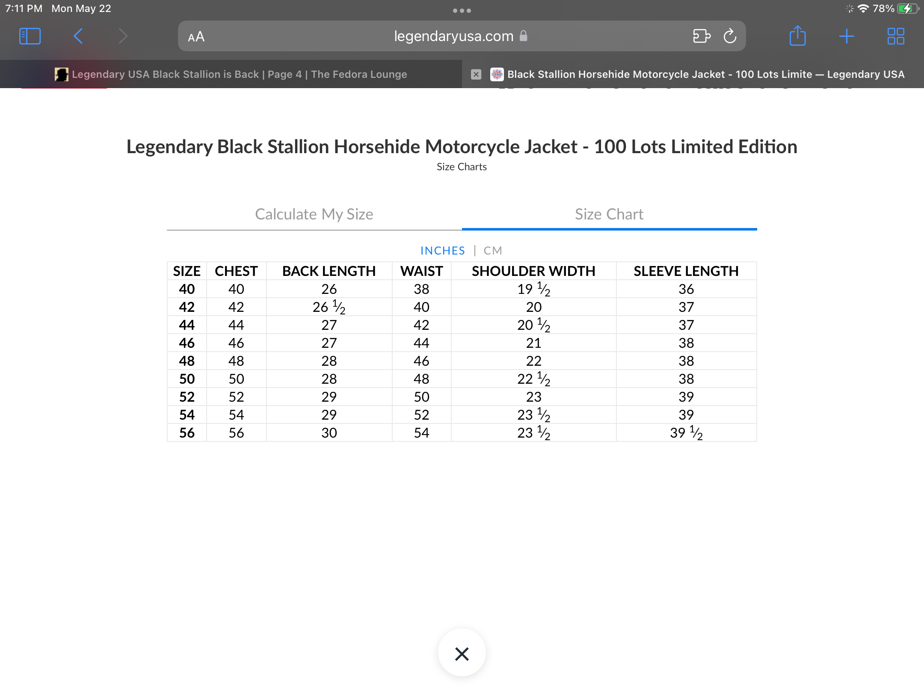The image size is (924, 693).
Task: Switch to The Fedora Lounge tab
Action: (x=231, y=74)
